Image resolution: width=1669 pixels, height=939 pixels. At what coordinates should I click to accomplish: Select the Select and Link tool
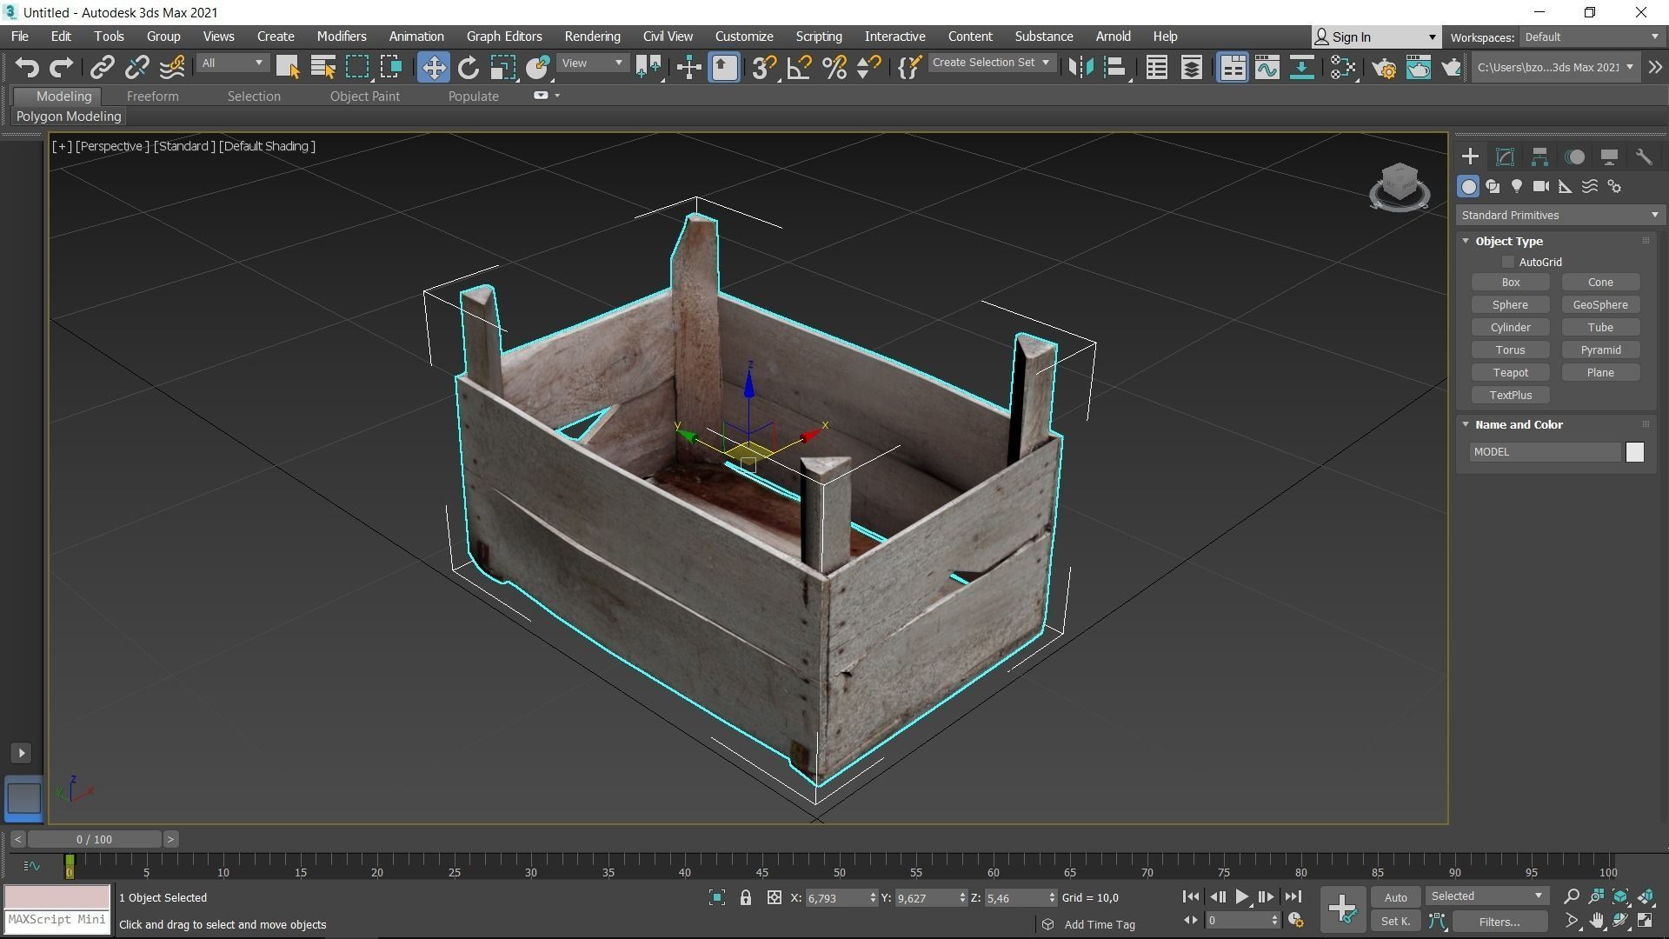tap(103, 67)
